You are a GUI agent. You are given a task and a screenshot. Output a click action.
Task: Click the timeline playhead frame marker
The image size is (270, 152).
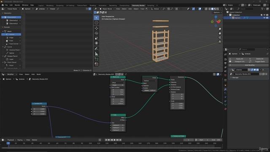tap(8, 143)
